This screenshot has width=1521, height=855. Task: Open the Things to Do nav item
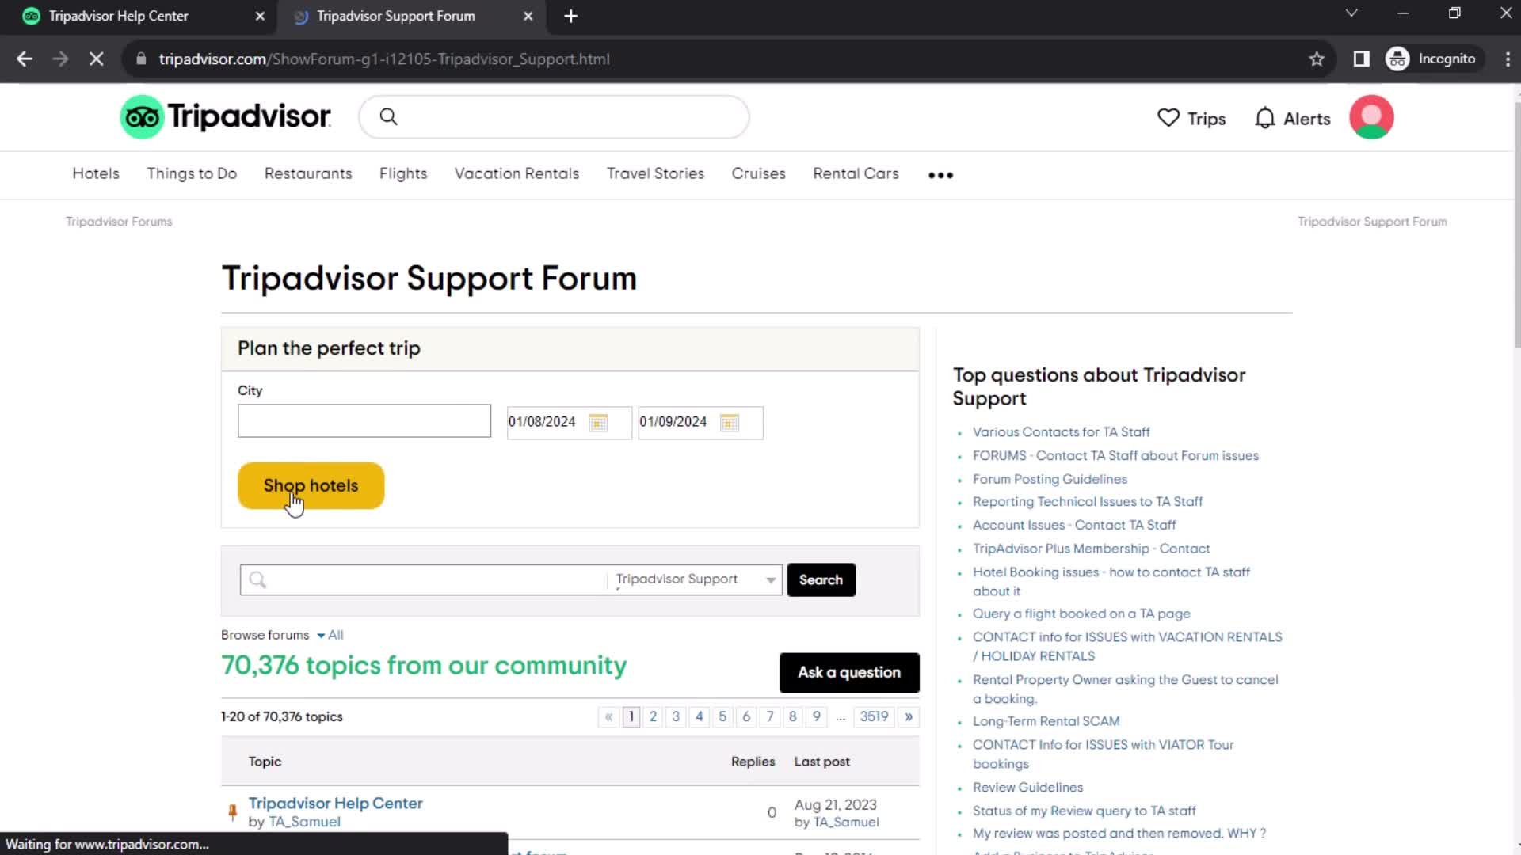tap(192, 173)
